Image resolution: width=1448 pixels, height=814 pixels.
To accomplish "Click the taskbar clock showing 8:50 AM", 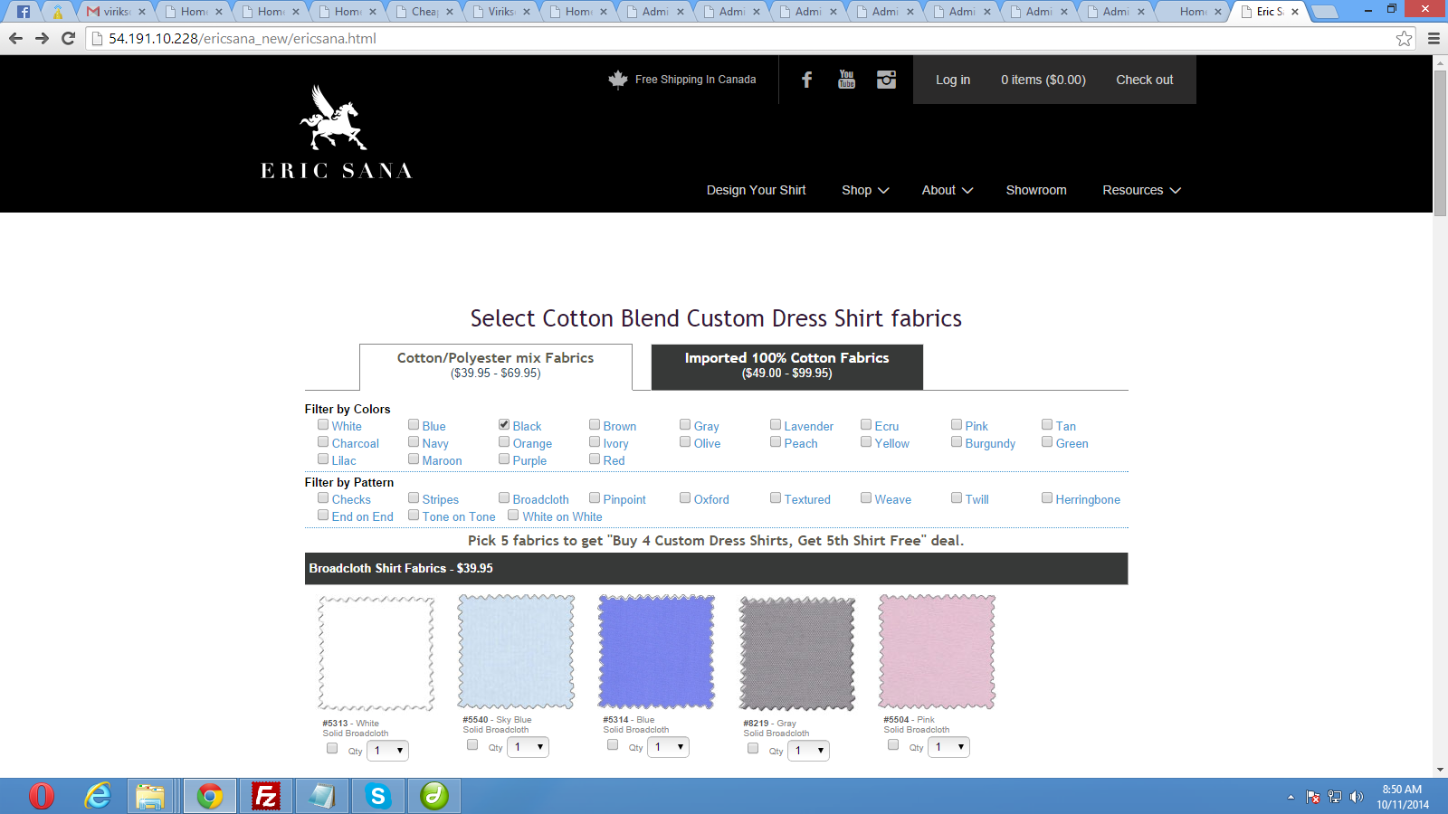I will pyautogui.click(x=1403, y=797).
